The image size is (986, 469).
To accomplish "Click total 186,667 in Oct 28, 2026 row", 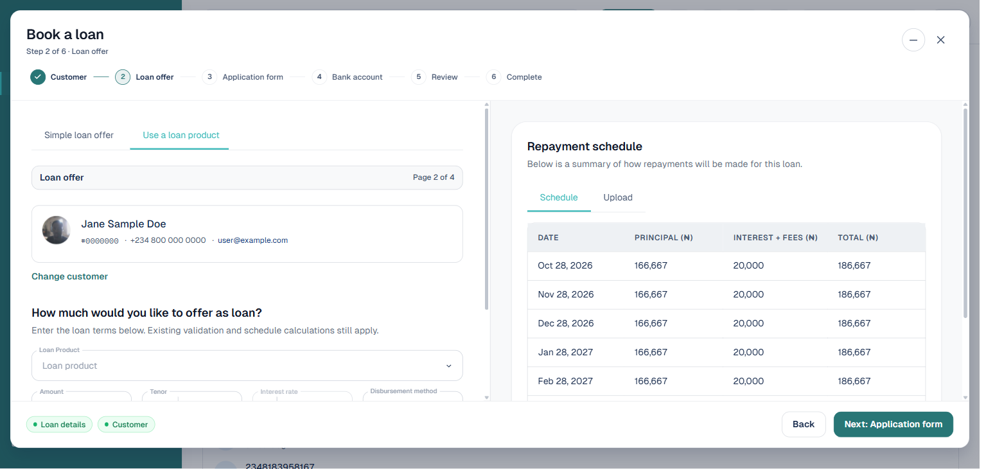I will pos(854,265).
